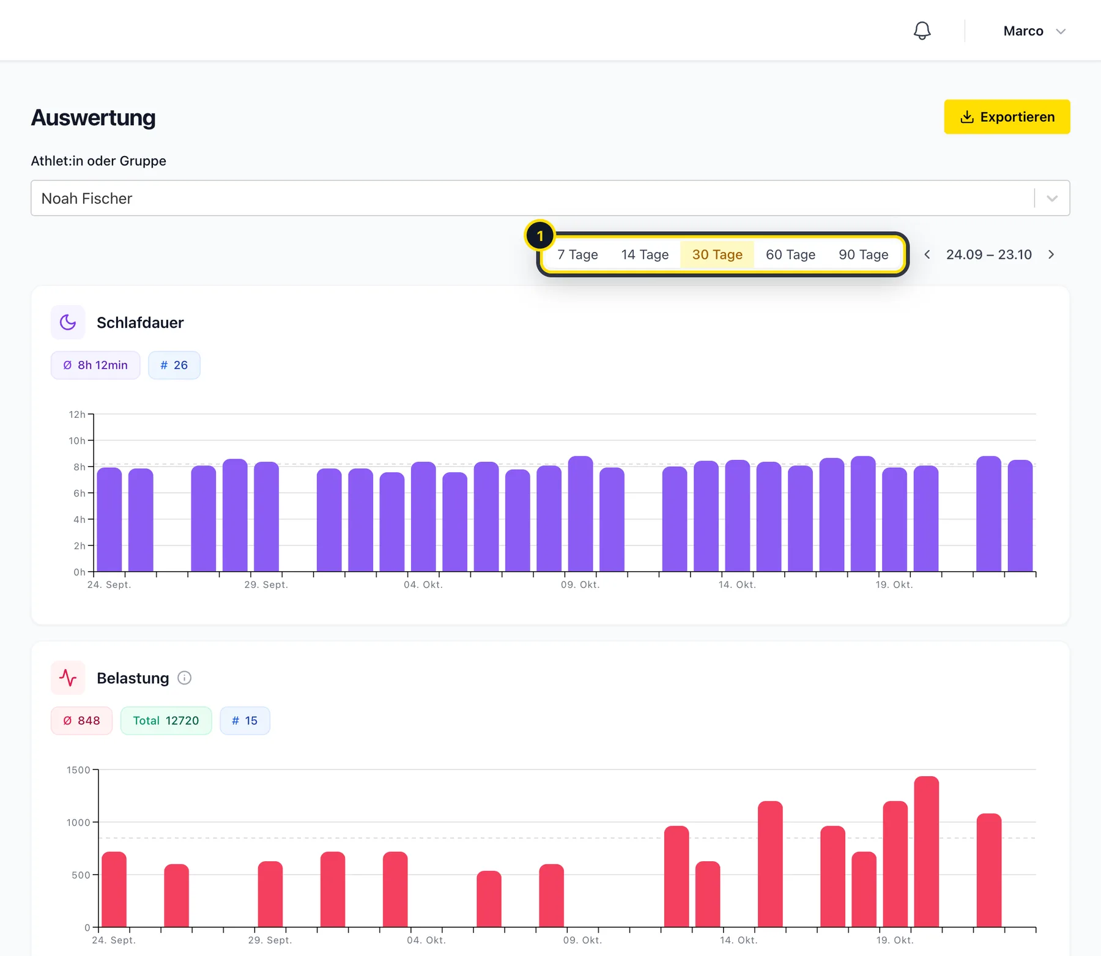Click the average load badge 848
This screenshot has width=1101, height=956.
tap(81, 721)
